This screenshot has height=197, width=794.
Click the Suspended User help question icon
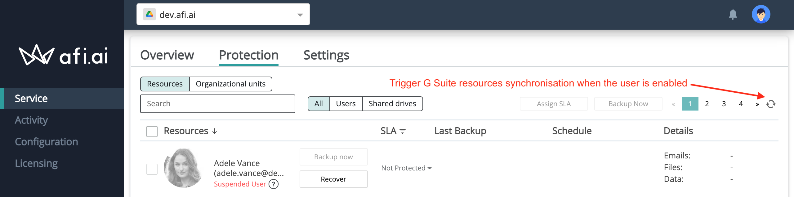273,184
